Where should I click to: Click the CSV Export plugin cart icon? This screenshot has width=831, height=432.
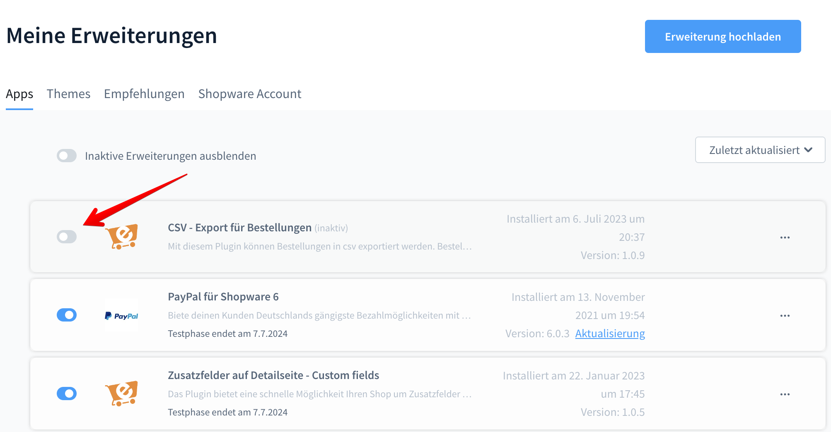pos(121,237)
